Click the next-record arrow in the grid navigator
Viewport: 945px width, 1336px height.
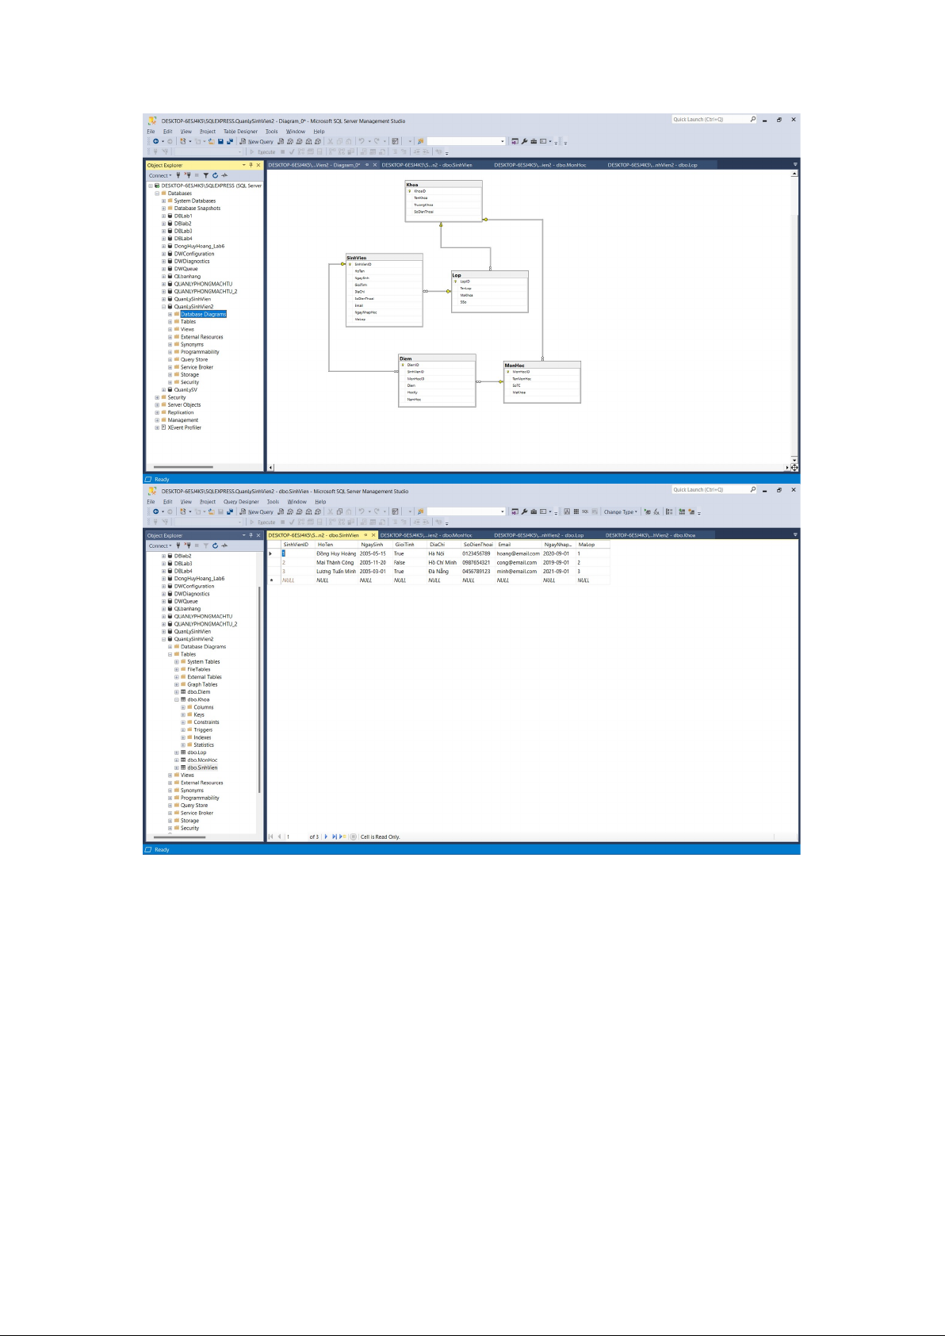click(326, 836)
